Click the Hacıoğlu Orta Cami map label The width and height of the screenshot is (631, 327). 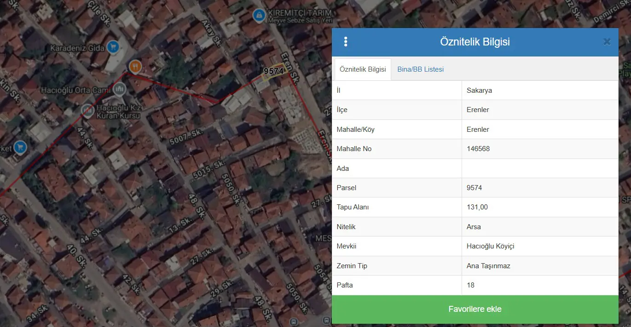(76, 90)
